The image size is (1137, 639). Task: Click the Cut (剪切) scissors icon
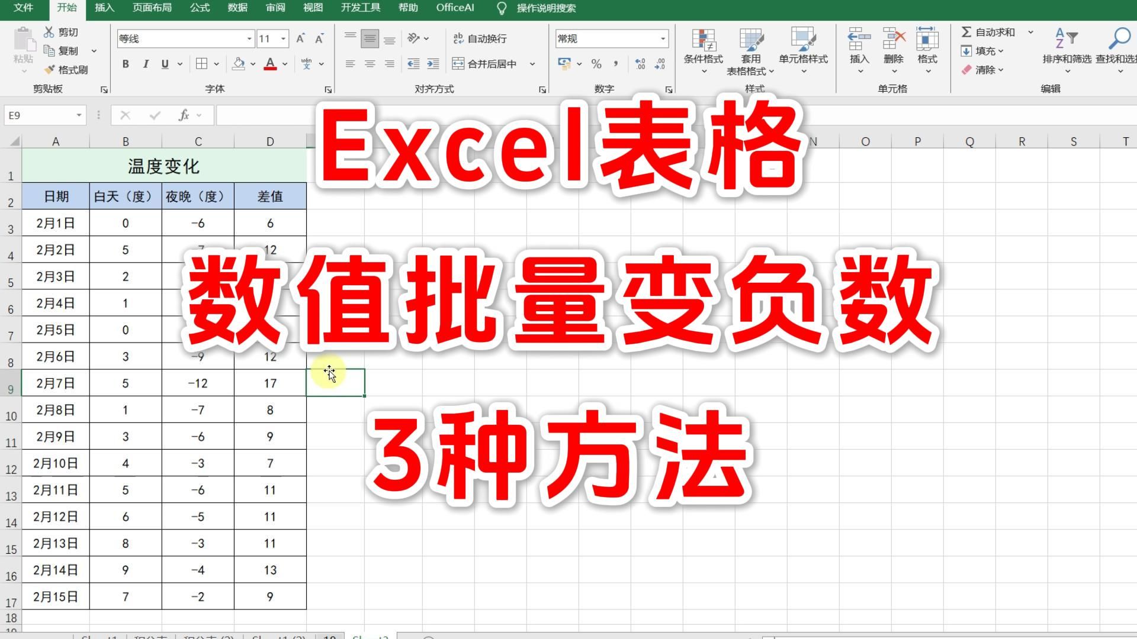coord(49,32)
